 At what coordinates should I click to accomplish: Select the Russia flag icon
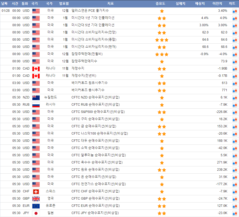click(36, 105)
